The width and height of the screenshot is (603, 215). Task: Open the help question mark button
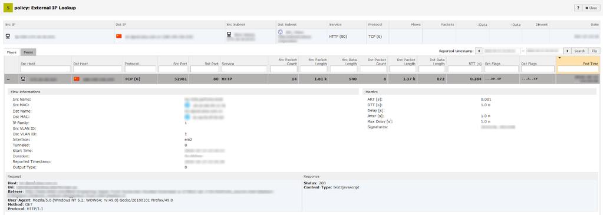[578, 8]
